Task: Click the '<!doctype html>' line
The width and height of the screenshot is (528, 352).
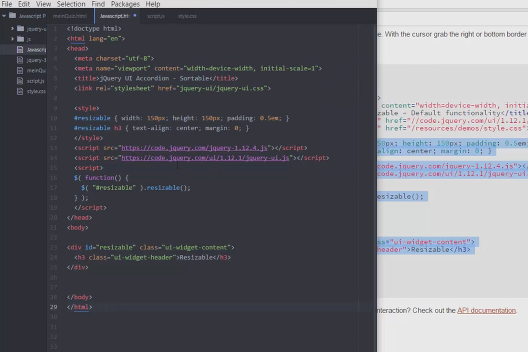Action: pyautogui.click(x=94, y=29)
